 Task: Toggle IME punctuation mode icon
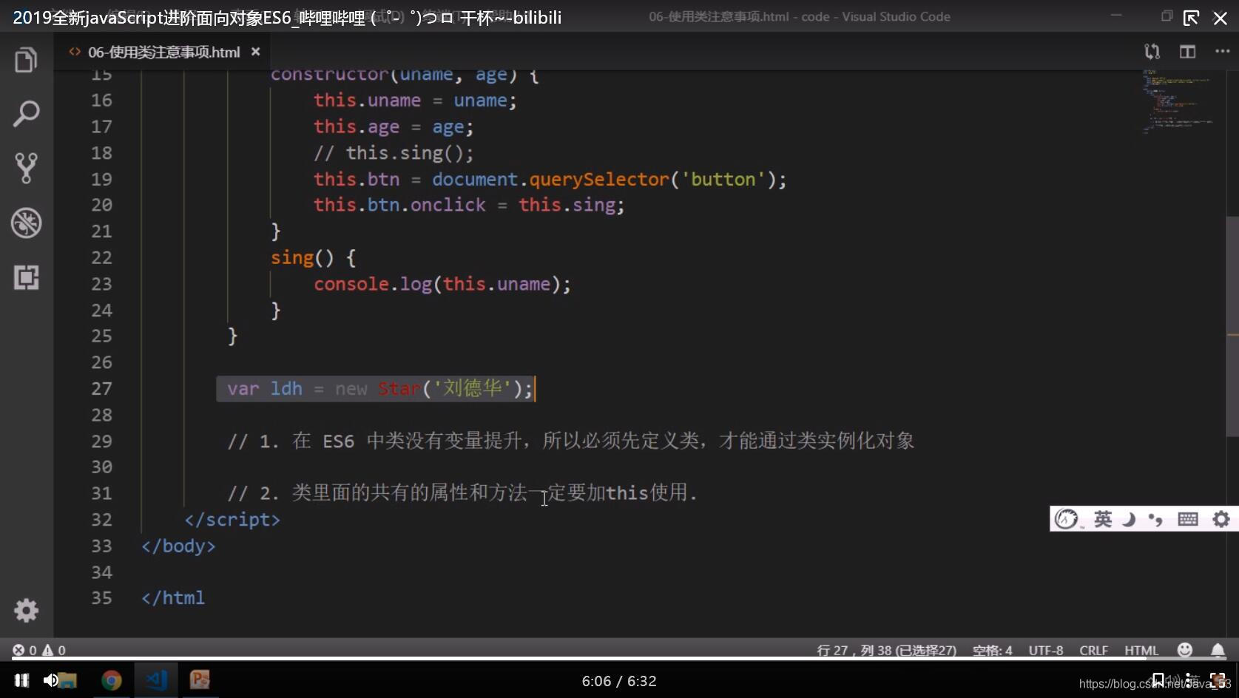[x=1155, y=520]
